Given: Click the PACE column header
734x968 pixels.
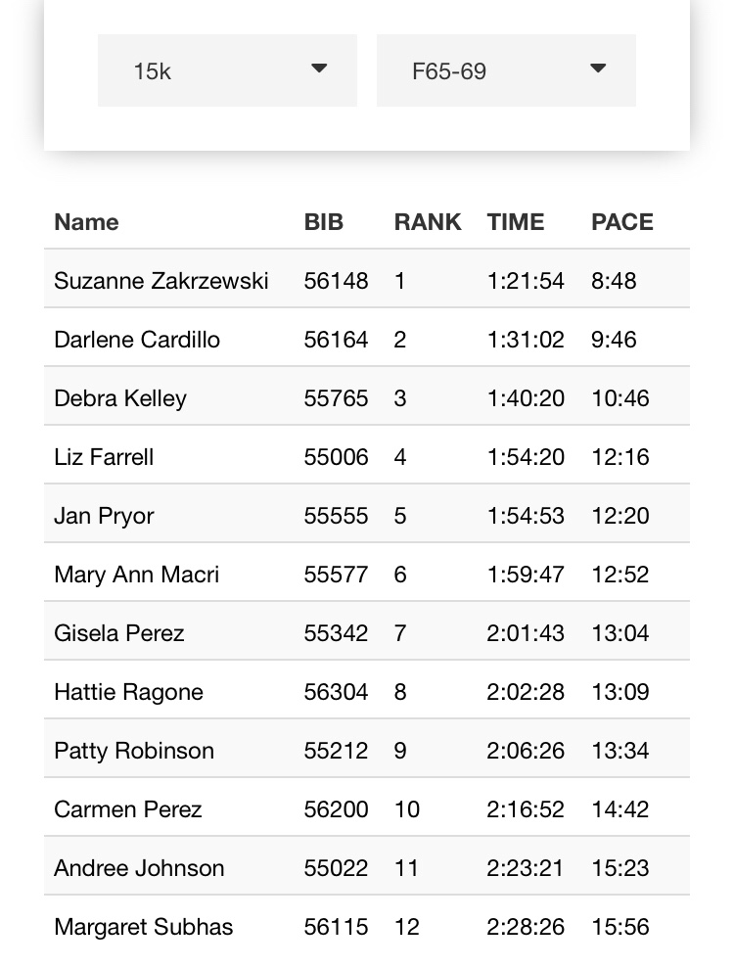Looking at the screenshot, I should 621,222.
